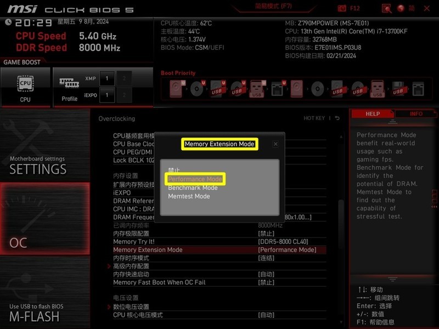439x329 pixels.
Task: Select the USB hard disk boot icon without badge
Action: [x=337, y=89]
